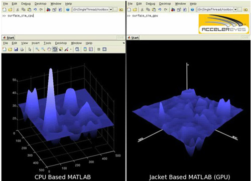Select the Pan hand tool in figure toolbar
251x181 pixels.
(49, 49)
